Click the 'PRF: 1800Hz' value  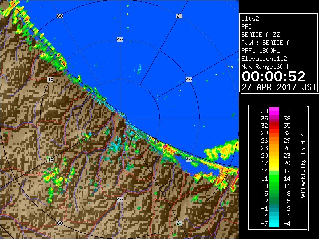(260, 51)
